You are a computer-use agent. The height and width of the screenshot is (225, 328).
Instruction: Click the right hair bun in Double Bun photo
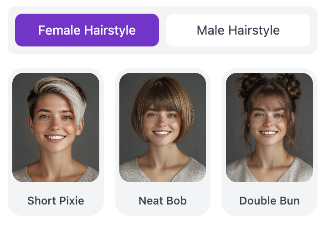pos(290,85)
